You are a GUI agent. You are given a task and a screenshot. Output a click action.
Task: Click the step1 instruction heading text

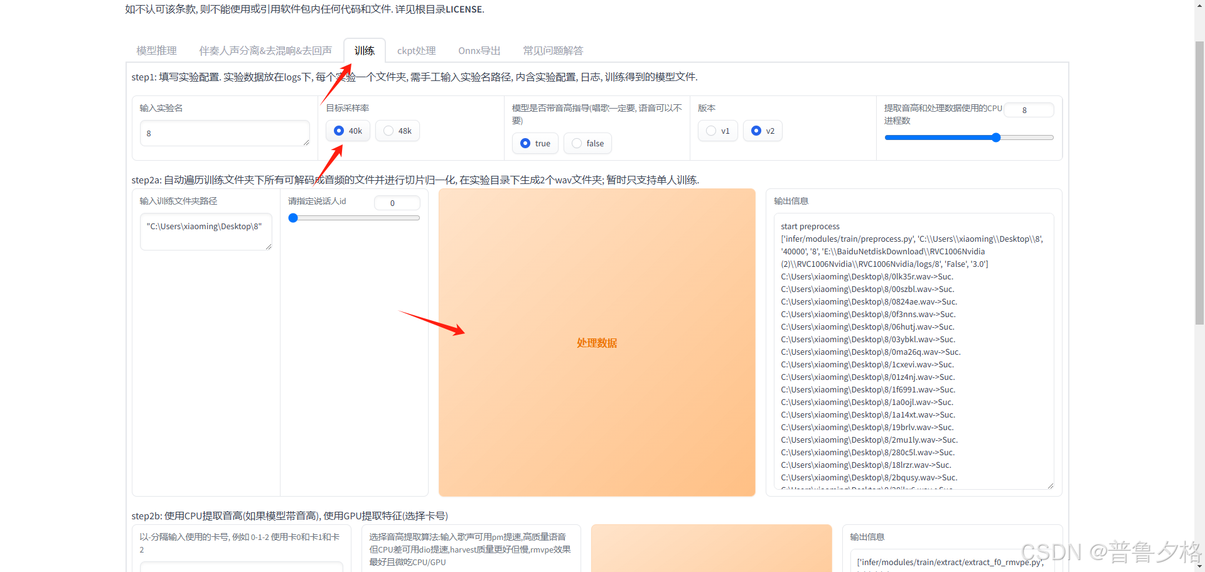(414, 77)
